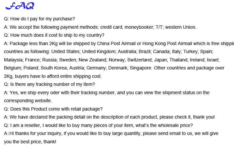Click the question about paying for purchase
This screenshot has height=157, width=234.
point(39,19)
